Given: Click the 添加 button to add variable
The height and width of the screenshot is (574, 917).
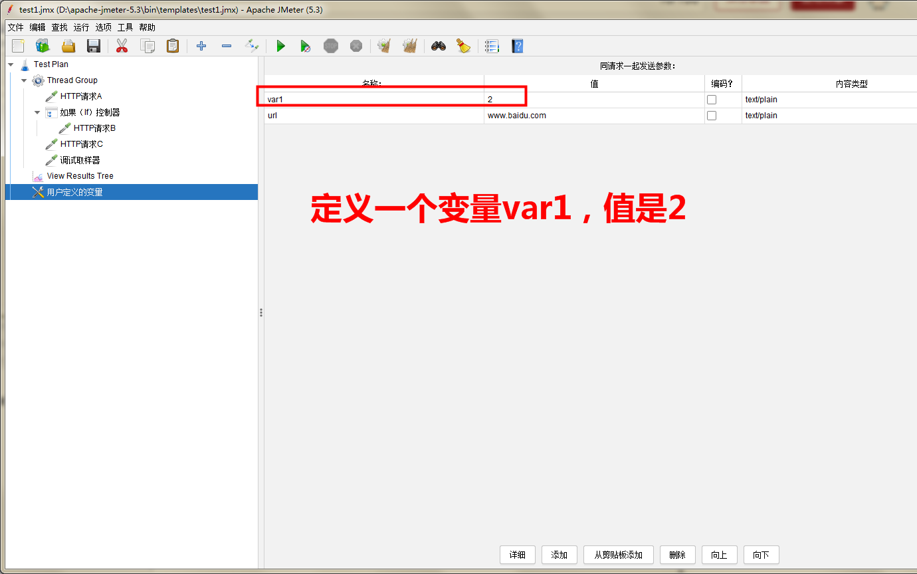Looking at the screenshot, I should [559, 555].
